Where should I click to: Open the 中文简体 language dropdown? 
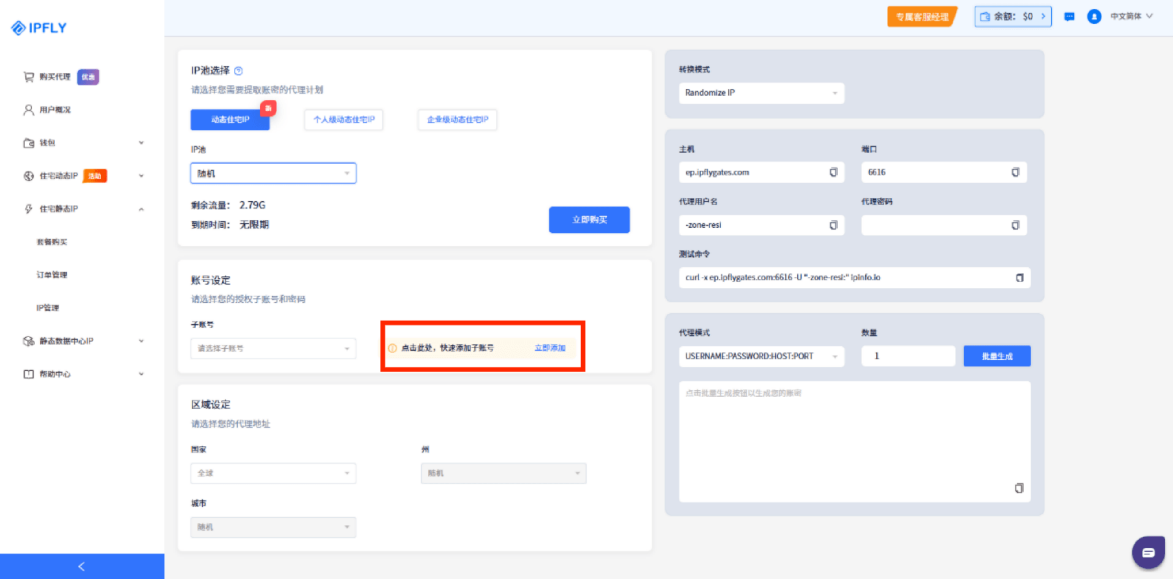1132,17
